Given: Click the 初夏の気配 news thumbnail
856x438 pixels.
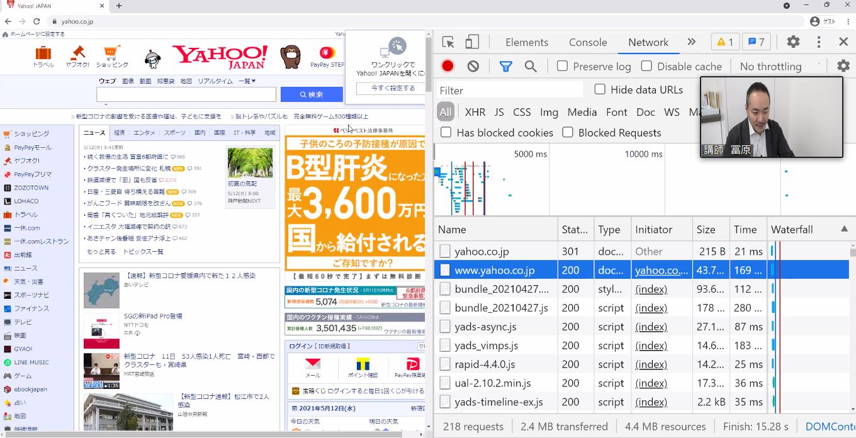Looking at the screenshot, I should coord(250,163).
